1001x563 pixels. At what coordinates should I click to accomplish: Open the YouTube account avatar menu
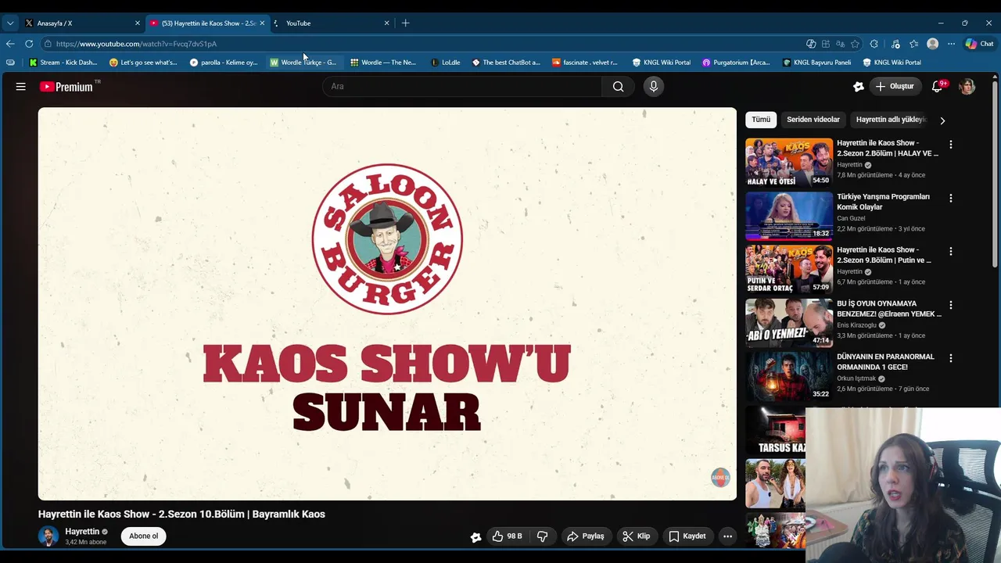(967, 87)
